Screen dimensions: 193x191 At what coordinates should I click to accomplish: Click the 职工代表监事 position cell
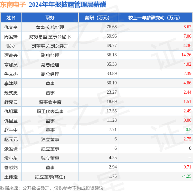click(50, 111)
